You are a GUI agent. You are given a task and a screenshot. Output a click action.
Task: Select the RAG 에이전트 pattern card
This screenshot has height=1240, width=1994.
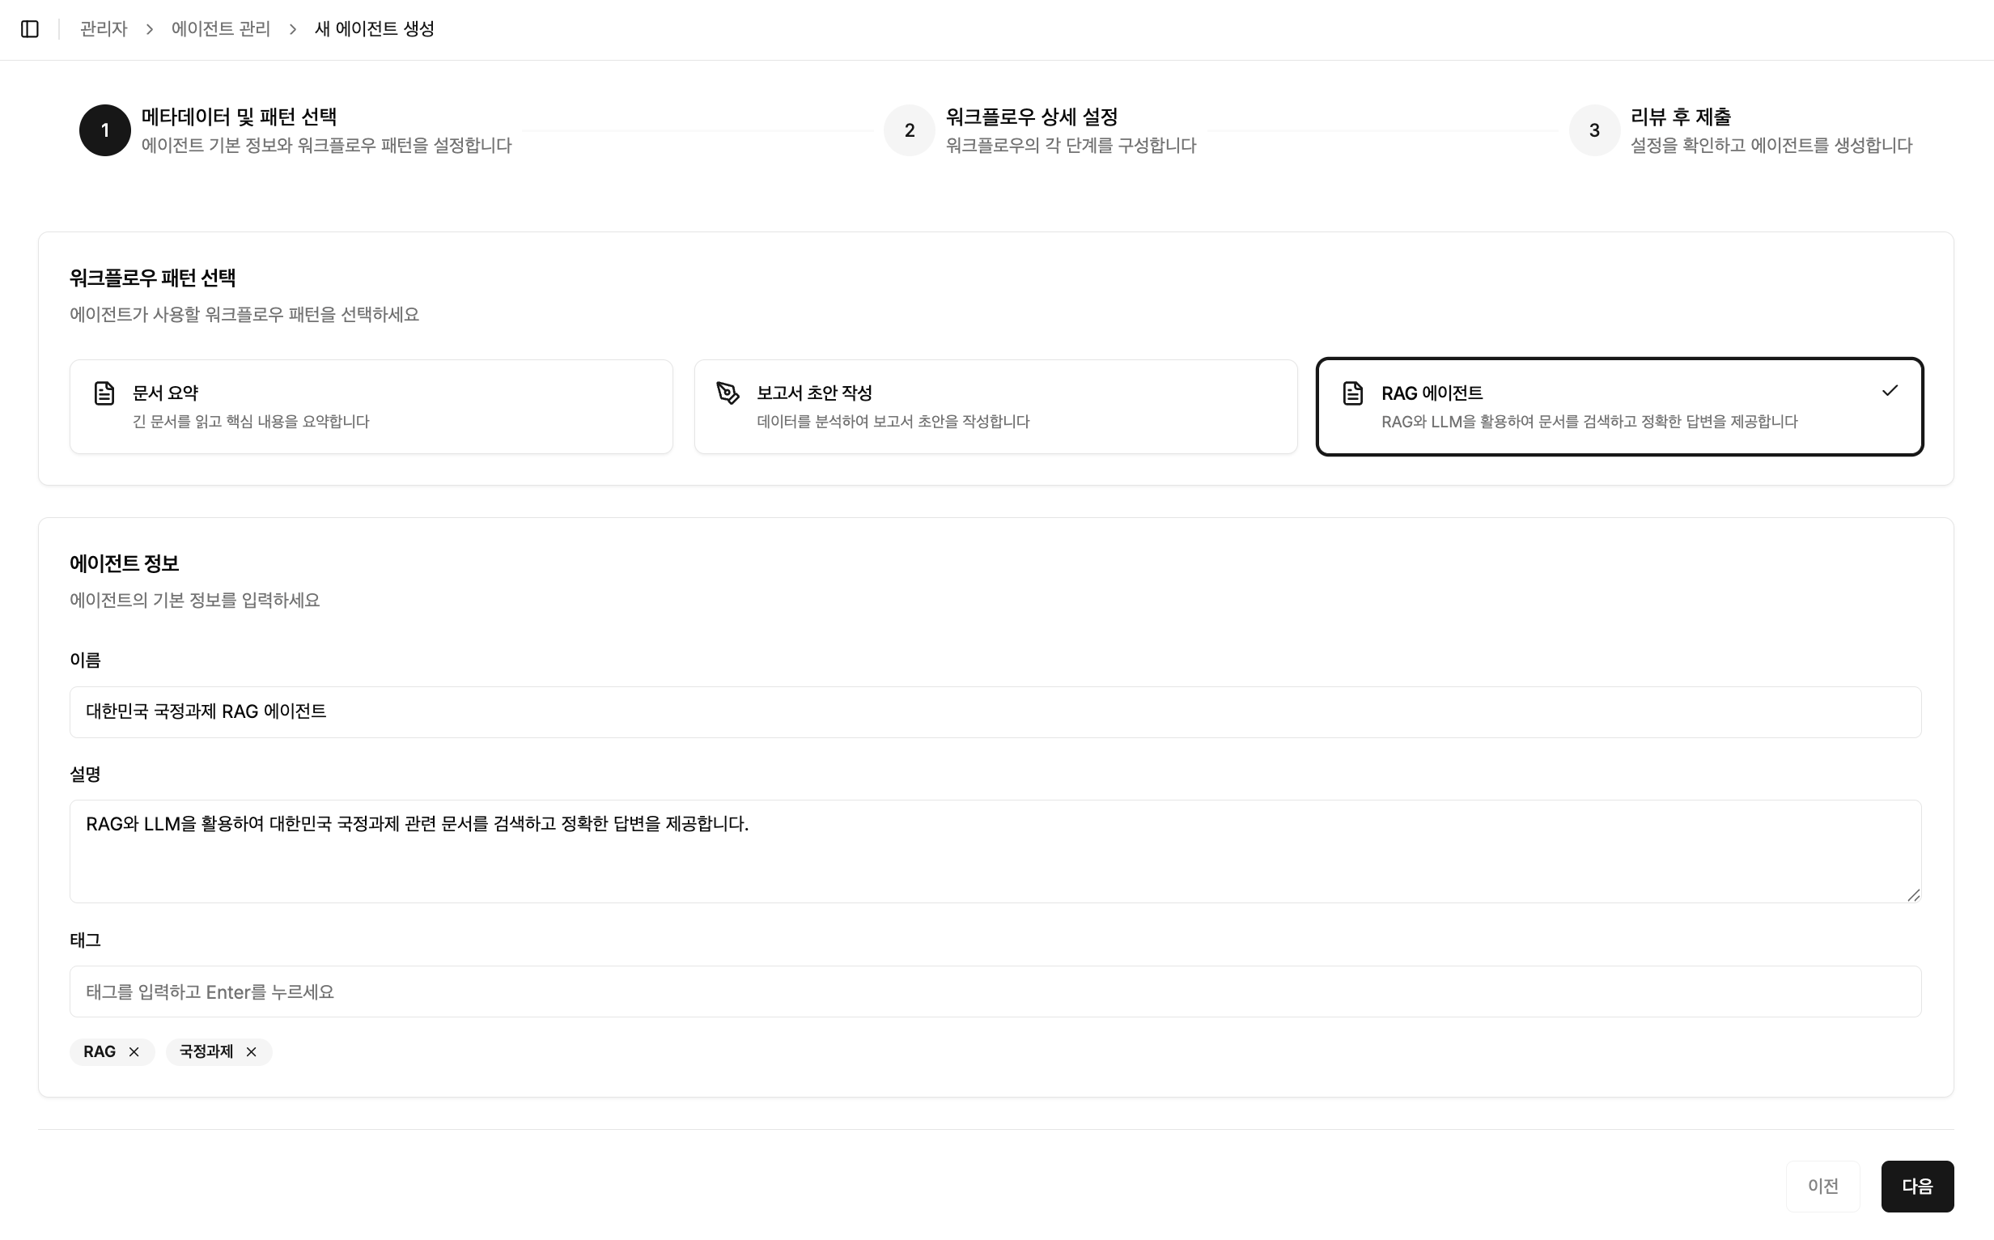(x=1619, y=407)
